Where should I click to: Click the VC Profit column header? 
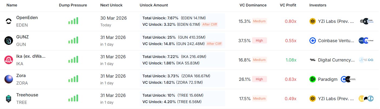(x=288, y=5)
